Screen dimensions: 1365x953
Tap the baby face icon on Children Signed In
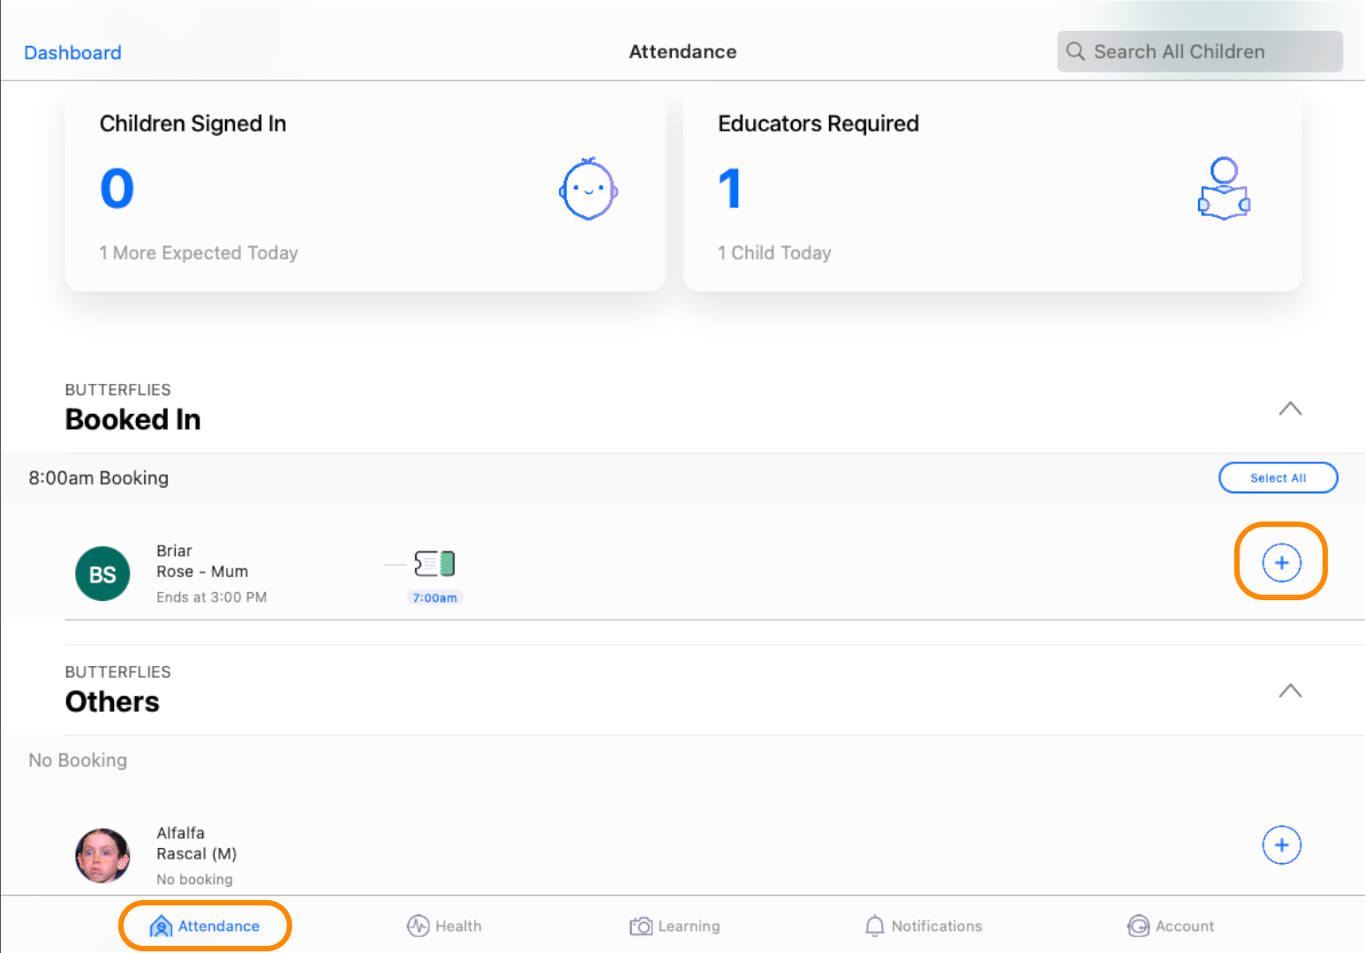tap(588, 188)
